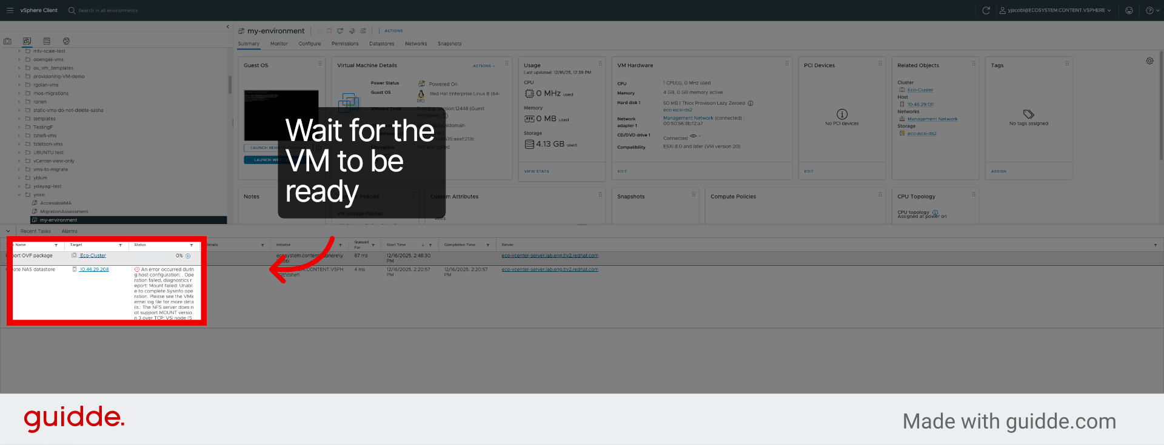Open 10.46.29.208 target link in tasks
This screenshot has height=445, width=1164.
coord(94,270)
